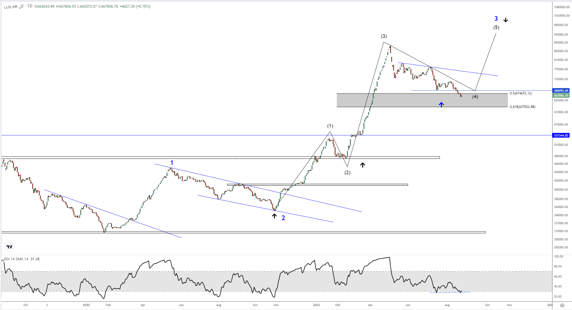Click the 364000.00 price scale label

pos(561,207)
